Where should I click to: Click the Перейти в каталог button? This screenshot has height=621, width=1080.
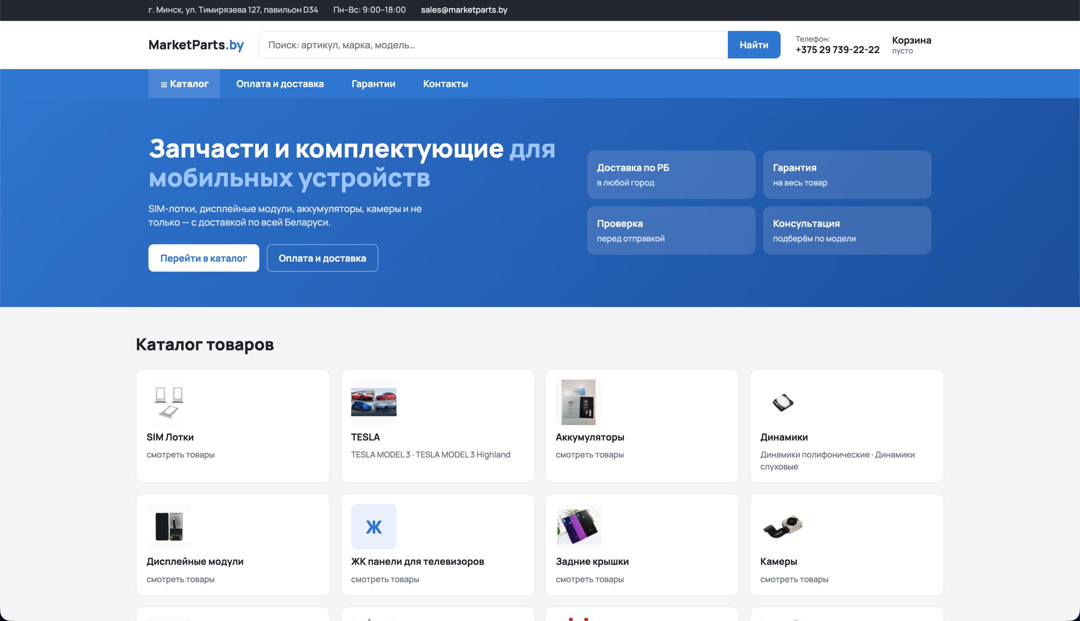click(x=203, y=258)
